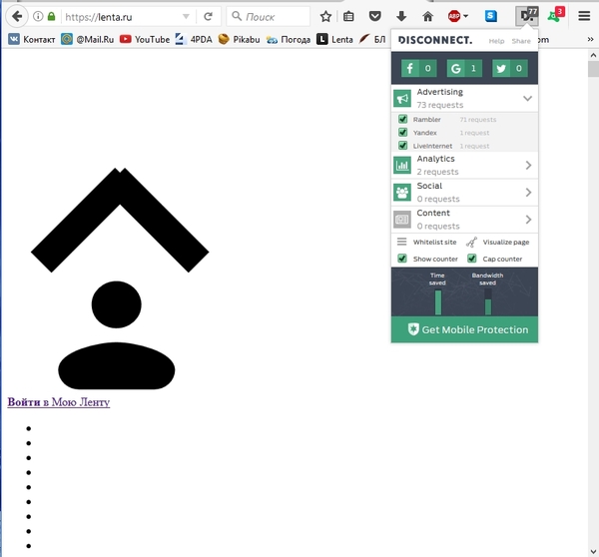
Task: Uncheck the Rambler tracker checkbox
Action: pyautogui.click(x=403, y=120)
